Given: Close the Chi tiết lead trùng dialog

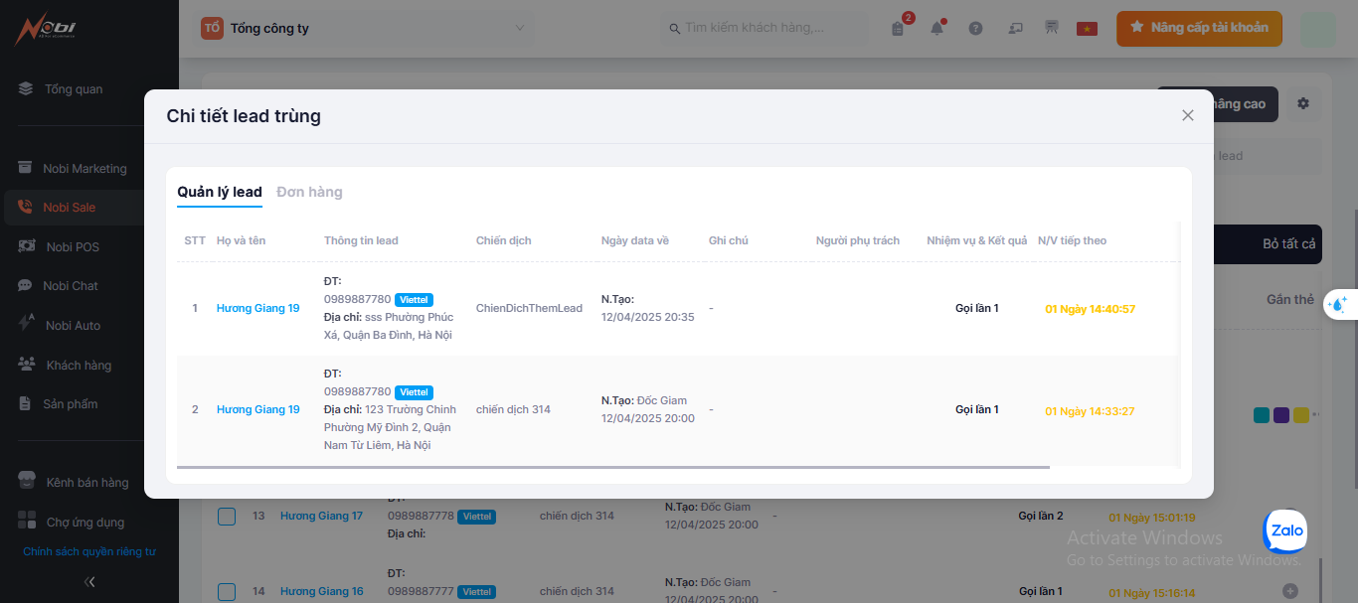Looking at the screenshot, I should (x=1187, y=115).
